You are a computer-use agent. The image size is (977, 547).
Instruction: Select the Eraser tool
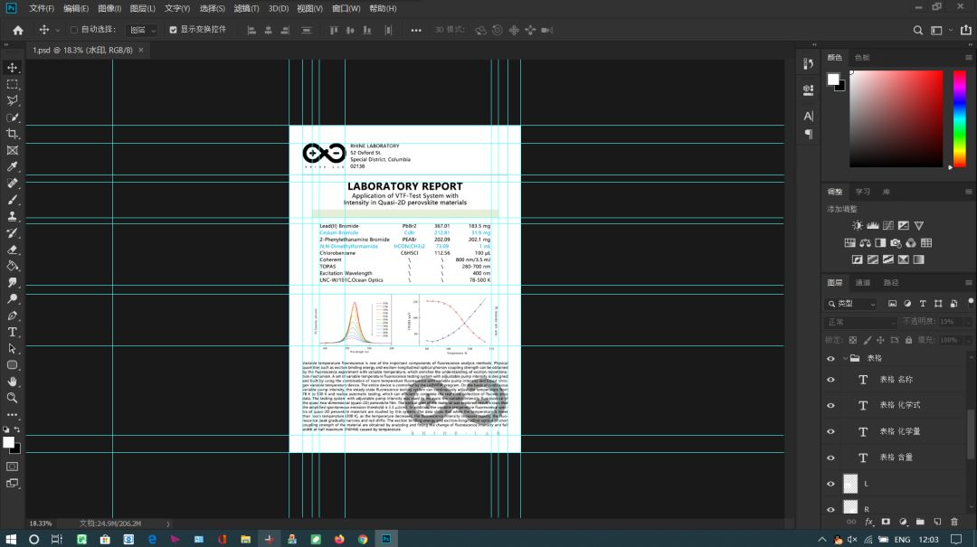[x=12, y=250]
